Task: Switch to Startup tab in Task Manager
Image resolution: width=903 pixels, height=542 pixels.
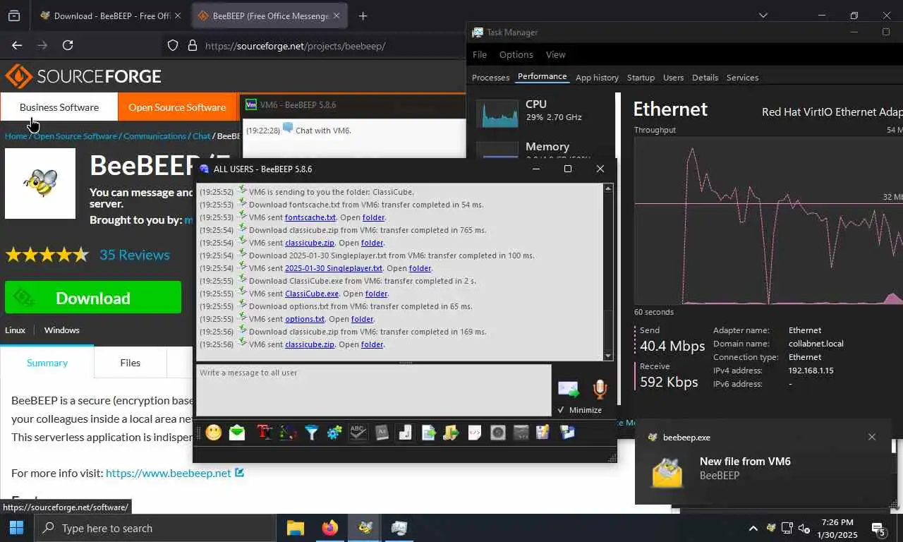Action: click(x=641, y=78)
